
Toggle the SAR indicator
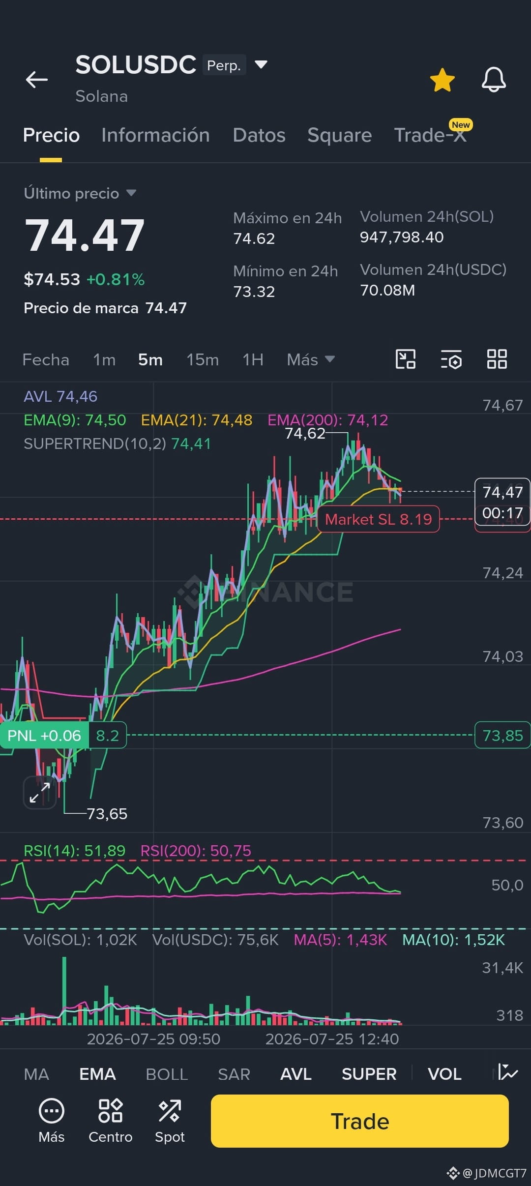[234, 1074]
